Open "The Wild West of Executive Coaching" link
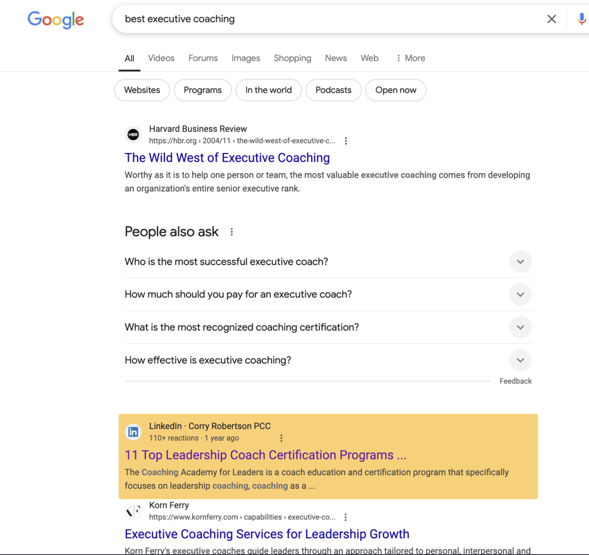This screenshot has width=589, height=555. pyautogui.click(x=227, y=158)
